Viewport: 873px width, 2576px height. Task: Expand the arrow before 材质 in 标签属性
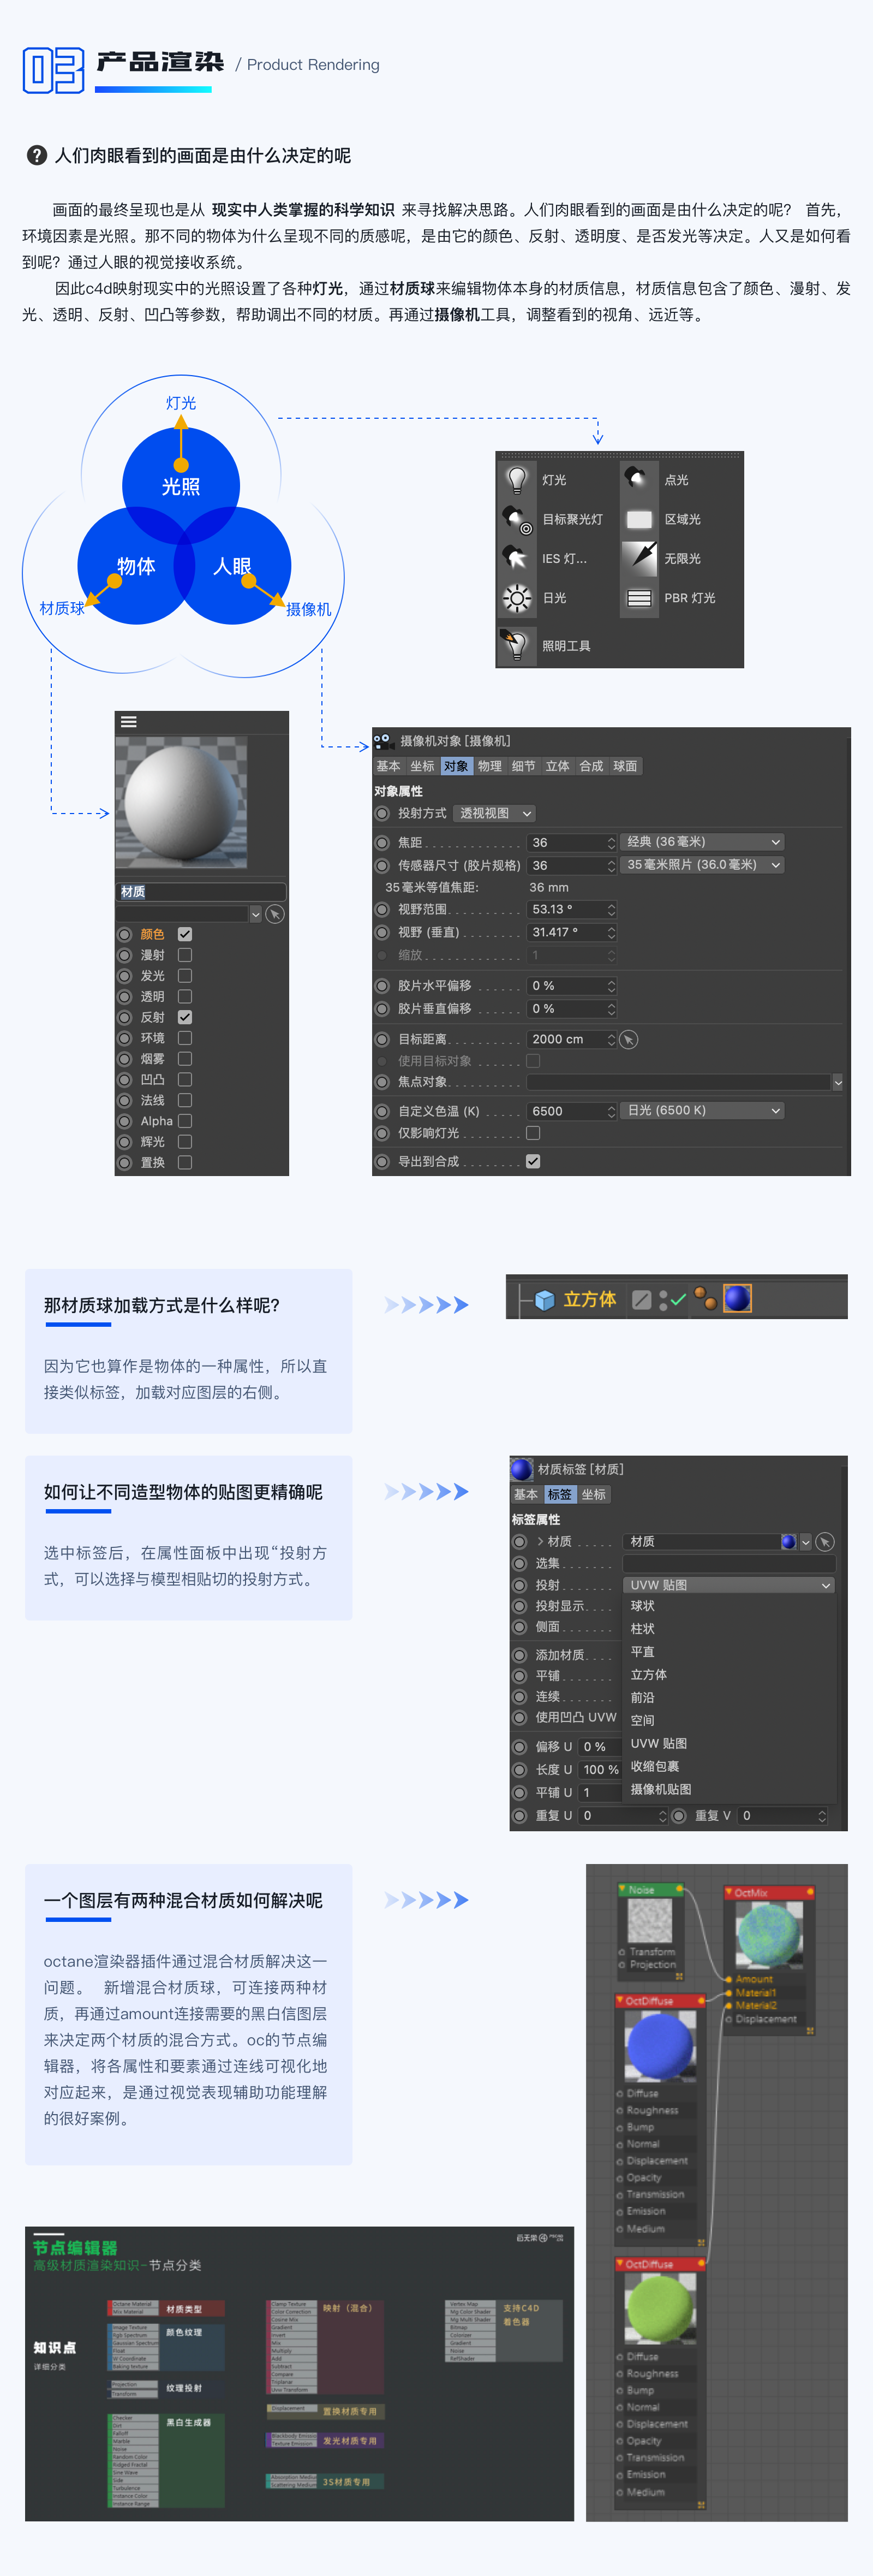(x=540, y=1541)
